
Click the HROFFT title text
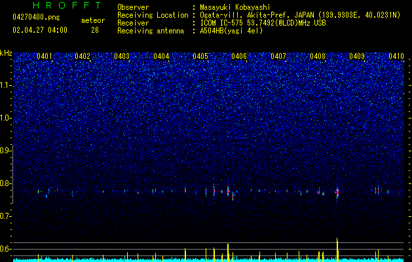pos(67,5)
